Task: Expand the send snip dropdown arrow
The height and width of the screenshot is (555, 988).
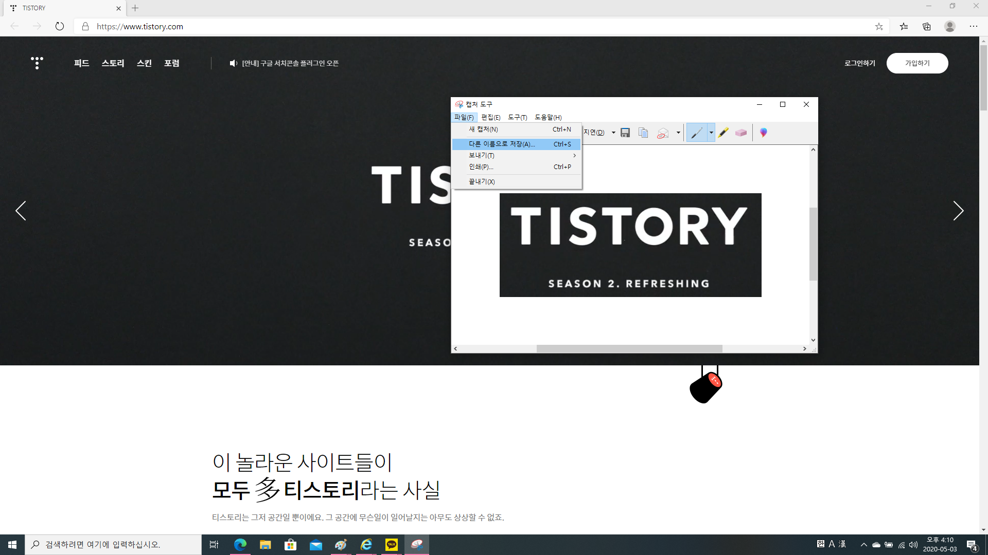Action: (678, 133)
